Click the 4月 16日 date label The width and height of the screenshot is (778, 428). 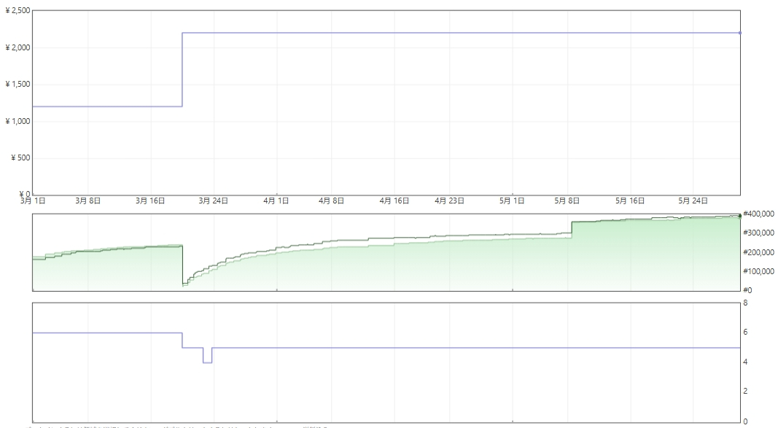coord(394,201)
